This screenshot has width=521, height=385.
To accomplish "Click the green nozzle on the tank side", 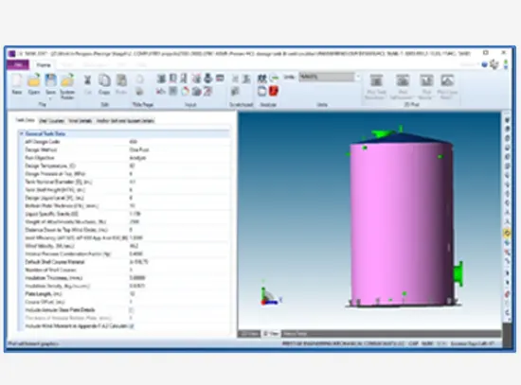I will tap(458, 273).
